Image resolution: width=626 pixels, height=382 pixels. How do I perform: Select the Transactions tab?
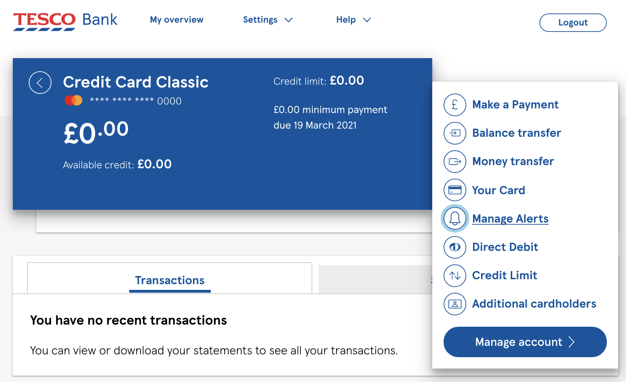(170, 280)
